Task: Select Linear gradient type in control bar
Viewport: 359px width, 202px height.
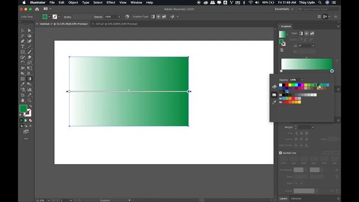Action: 153,17
